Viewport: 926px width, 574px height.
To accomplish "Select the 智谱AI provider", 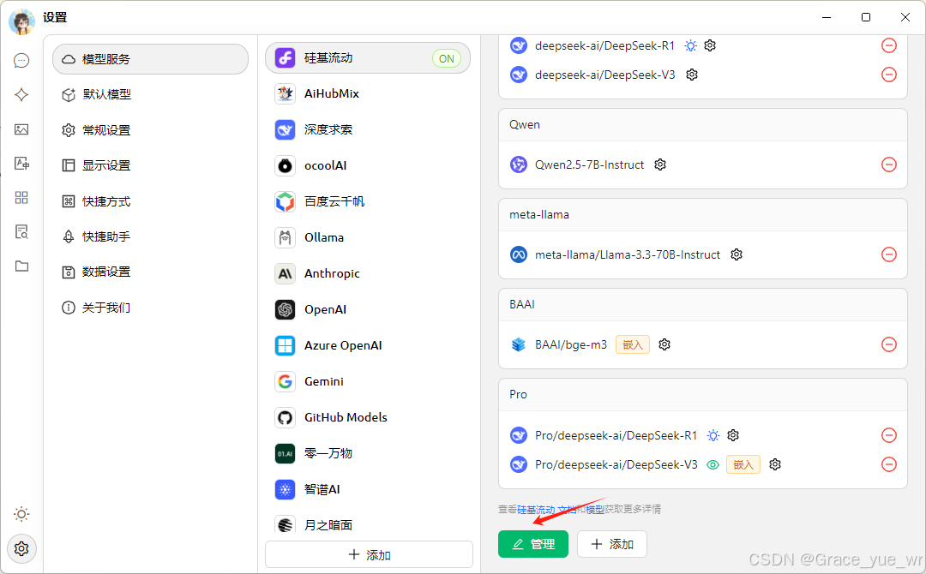I will pos(368,490).
